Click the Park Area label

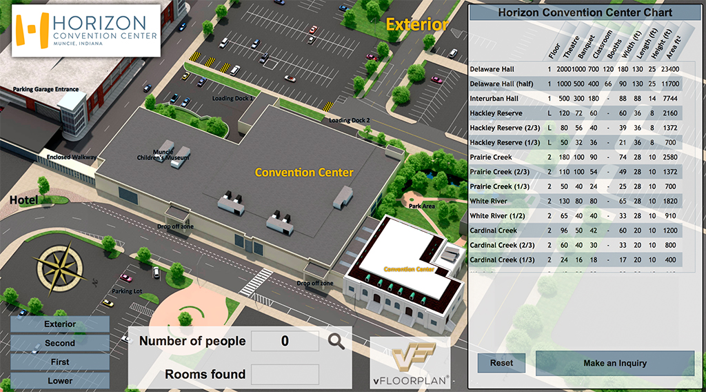422,206
